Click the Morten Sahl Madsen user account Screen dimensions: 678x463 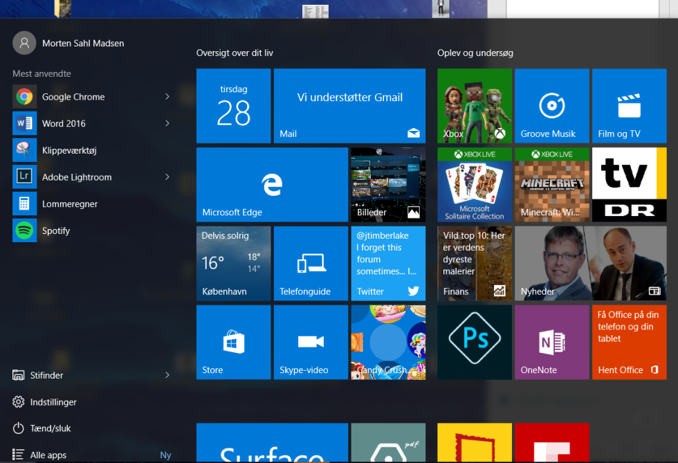pos(82,43)
